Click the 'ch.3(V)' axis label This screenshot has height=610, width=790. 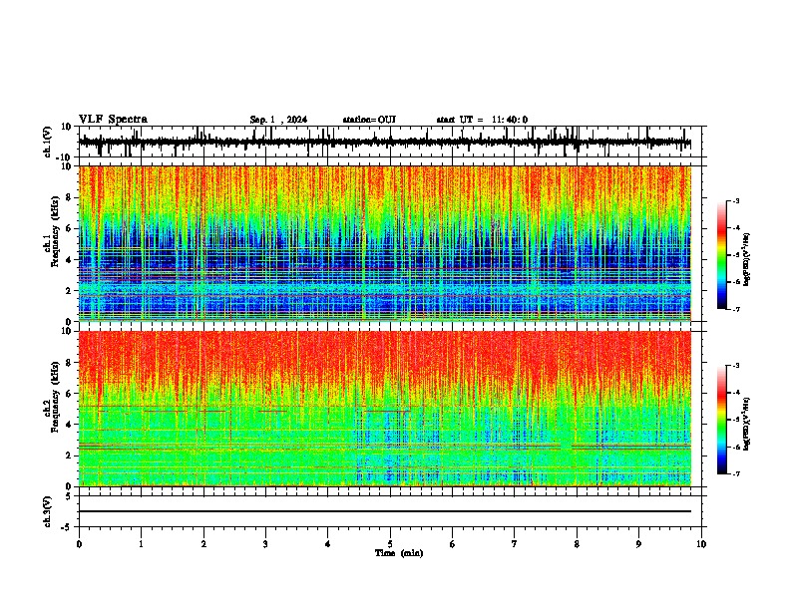click(x=47, y=511)
